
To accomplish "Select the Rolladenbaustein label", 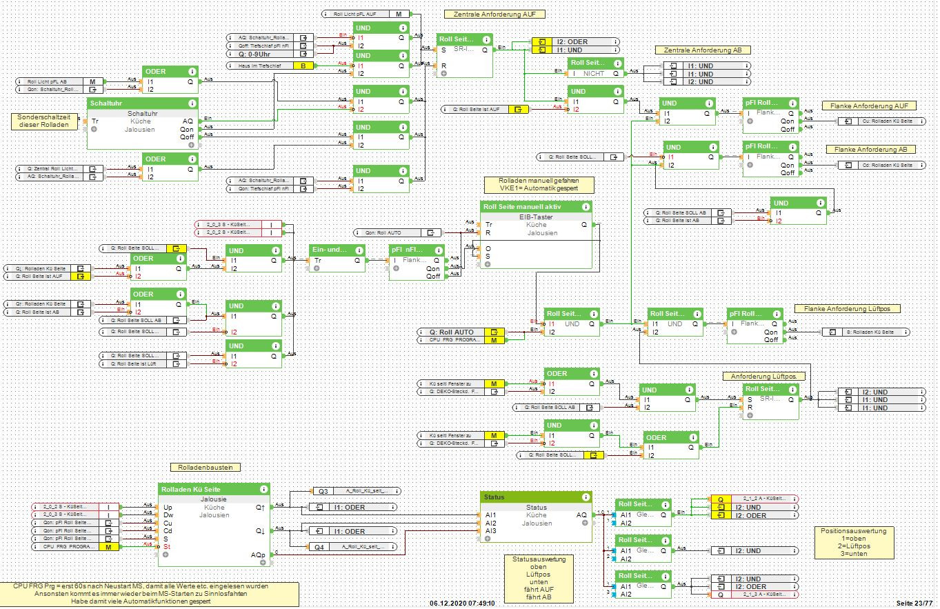I will coord(206,467).
